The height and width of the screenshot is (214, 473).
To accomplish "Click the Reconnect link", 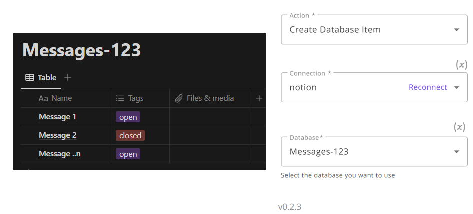I will pyautogui.click(x=428, y=87).
